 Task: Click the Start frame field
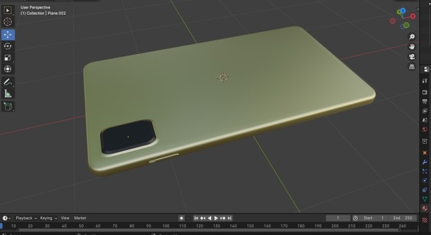click(374, 218)
